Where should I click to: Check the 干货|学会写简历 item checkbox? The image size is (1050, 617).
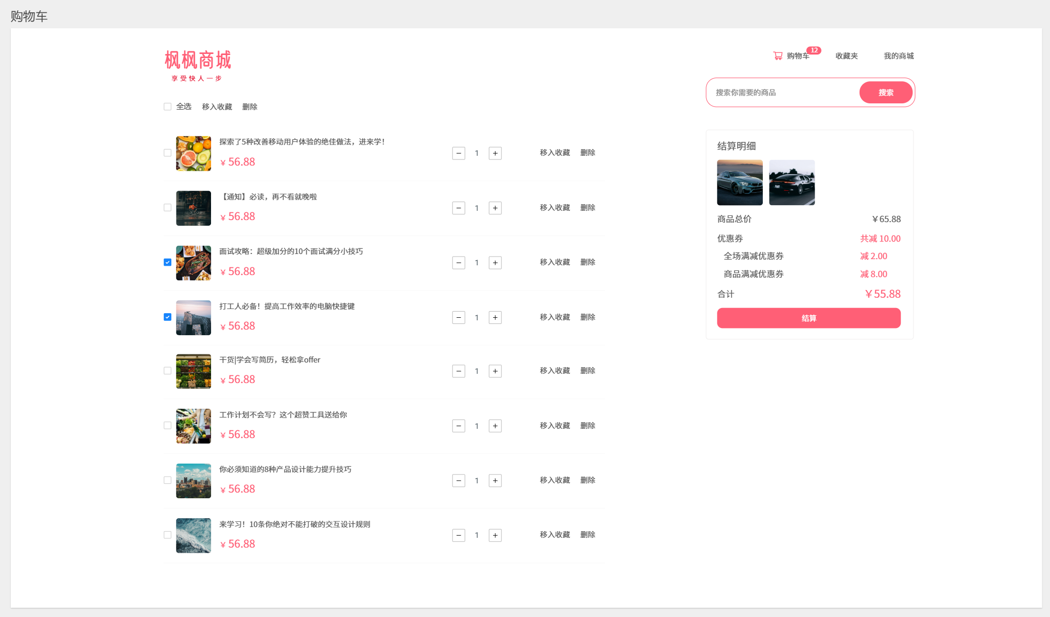pos(167,371)
